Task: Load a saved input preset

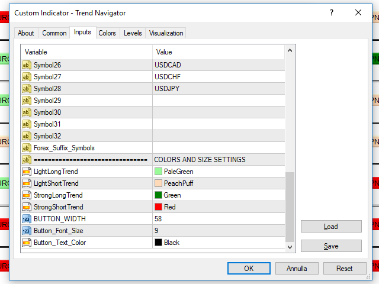Action: click(331, 227)
